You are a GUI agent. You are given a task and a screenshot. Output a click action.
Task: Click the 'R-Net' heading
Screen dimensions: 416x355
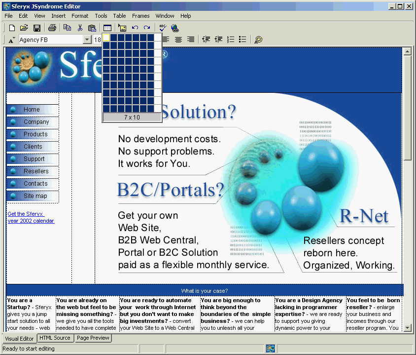pos(364,215)
